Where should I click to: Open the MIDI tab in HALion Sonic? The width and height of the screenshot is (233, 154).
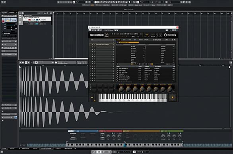130,40
